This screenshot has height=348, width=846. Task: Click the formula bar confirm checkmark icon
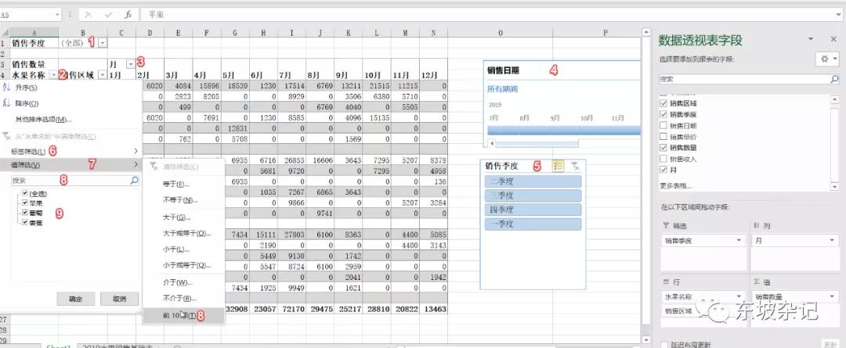click(x=108, y=15)
